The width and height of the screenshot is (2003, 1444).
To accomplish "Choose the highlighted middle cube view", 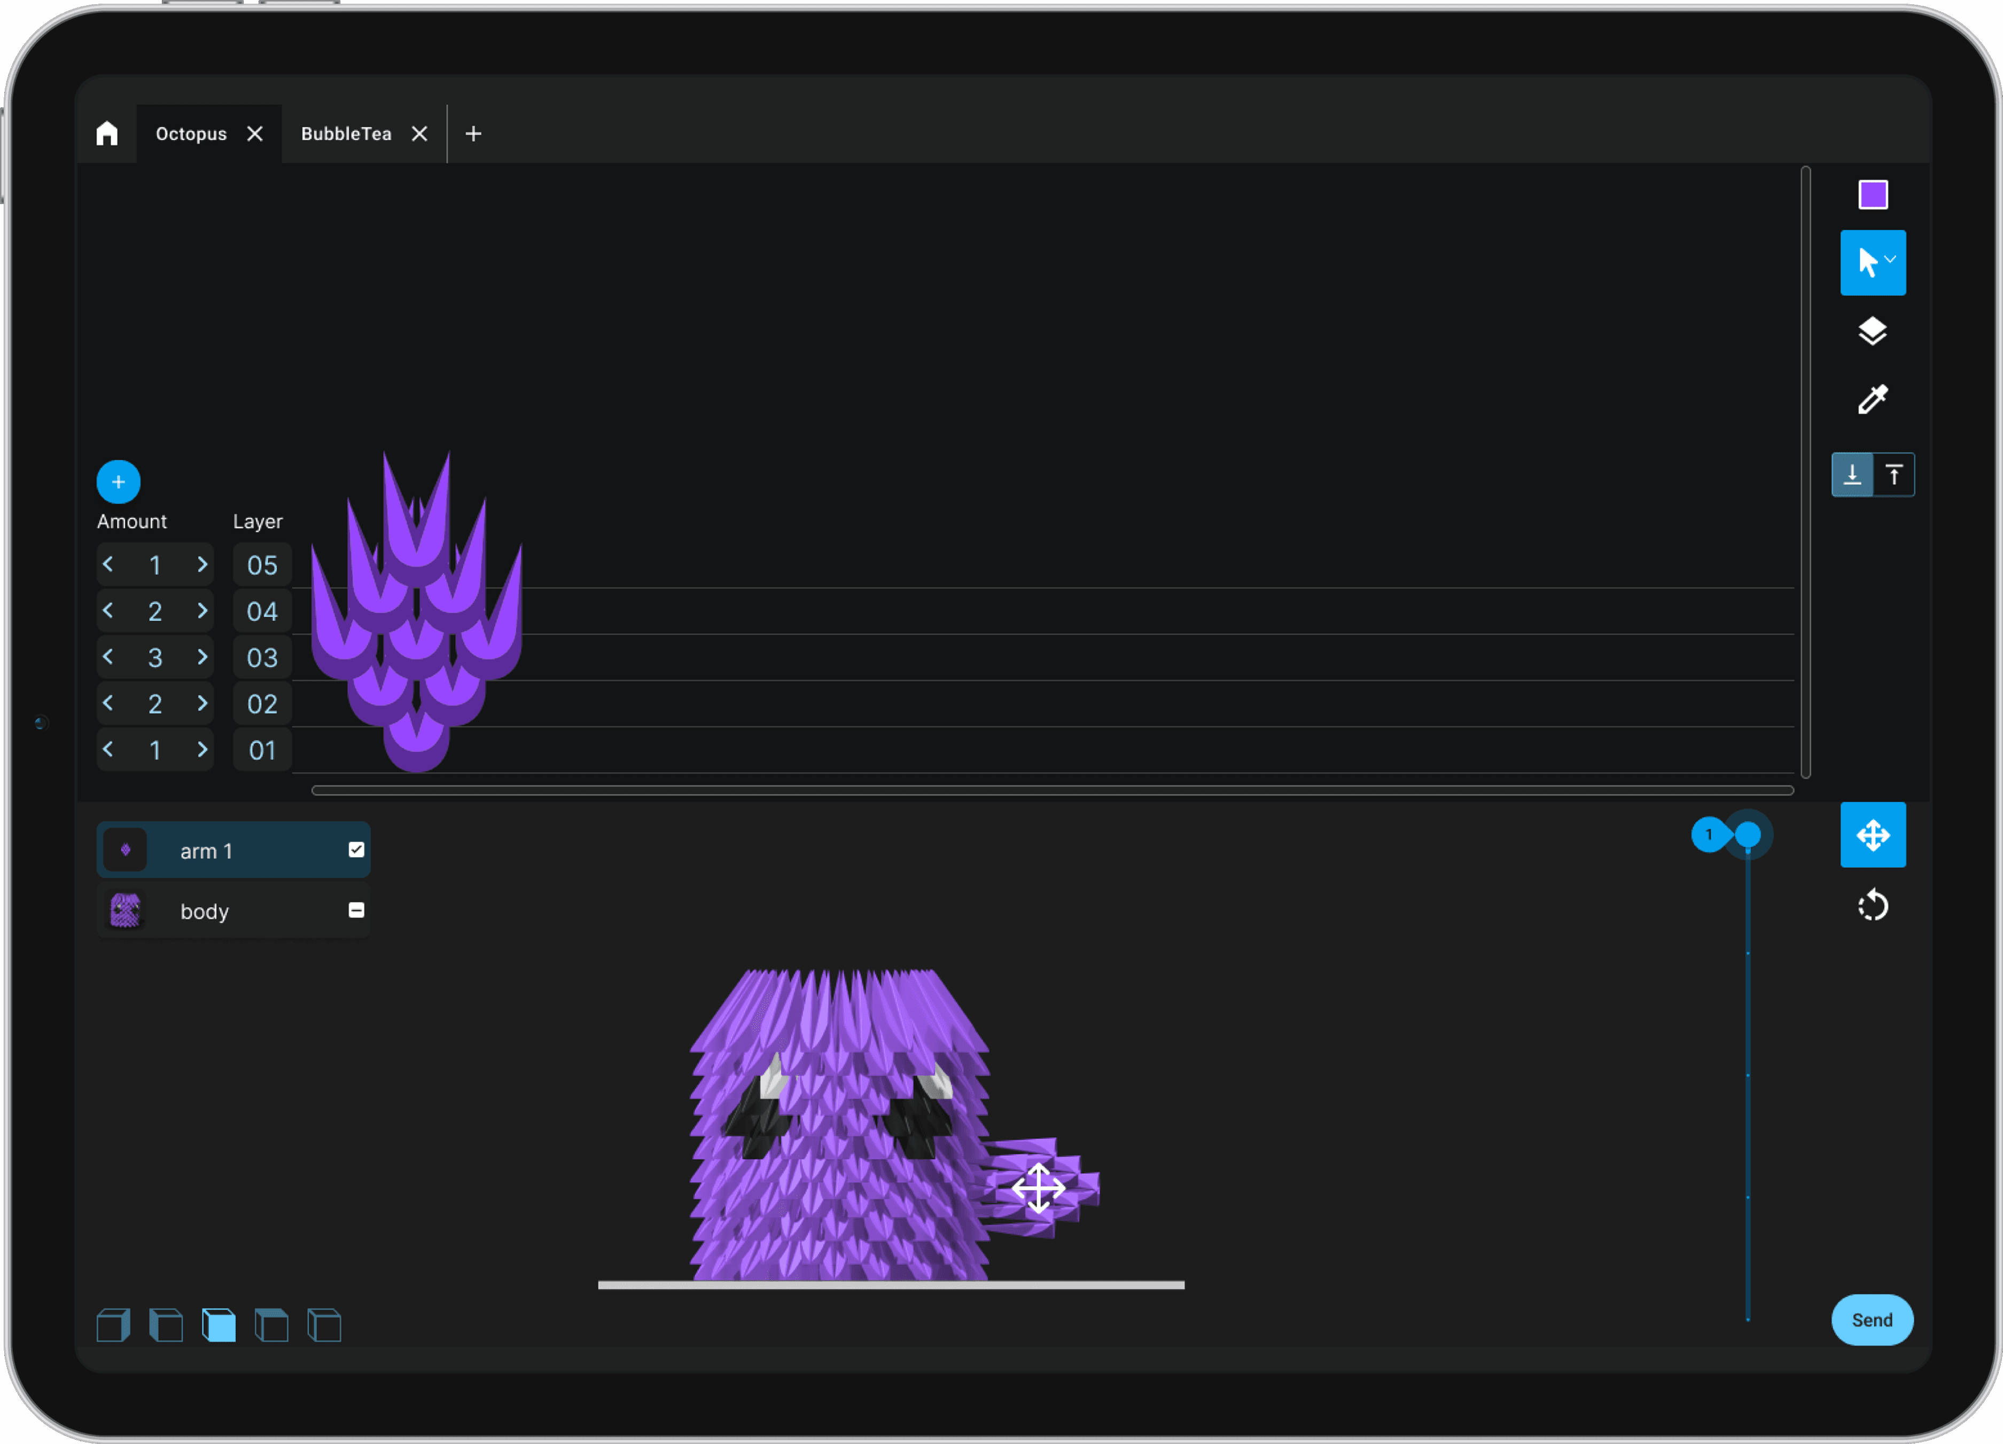I will tap(219, 1325).
